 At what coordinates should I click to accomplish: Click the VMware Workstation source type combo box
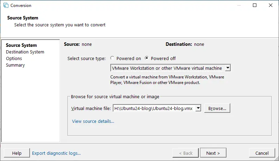(170, 68)
